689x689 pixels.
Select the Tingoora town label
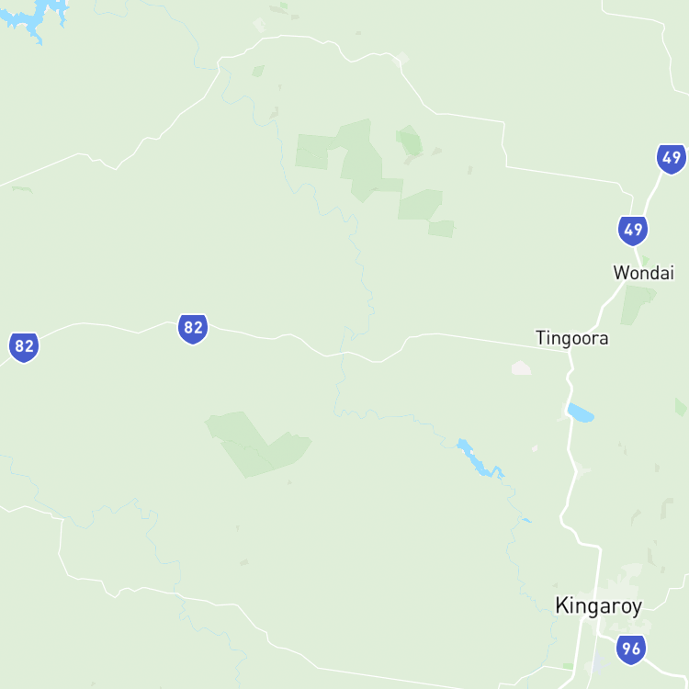(572, 338)
